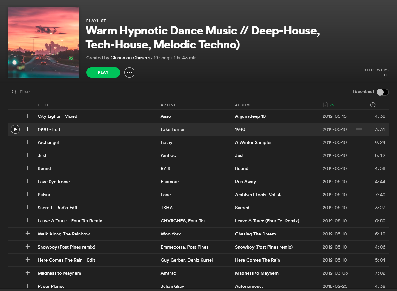397x291 pixels.
Task: Click the playlist cover artwork
Action: click(x=43, y=42)
